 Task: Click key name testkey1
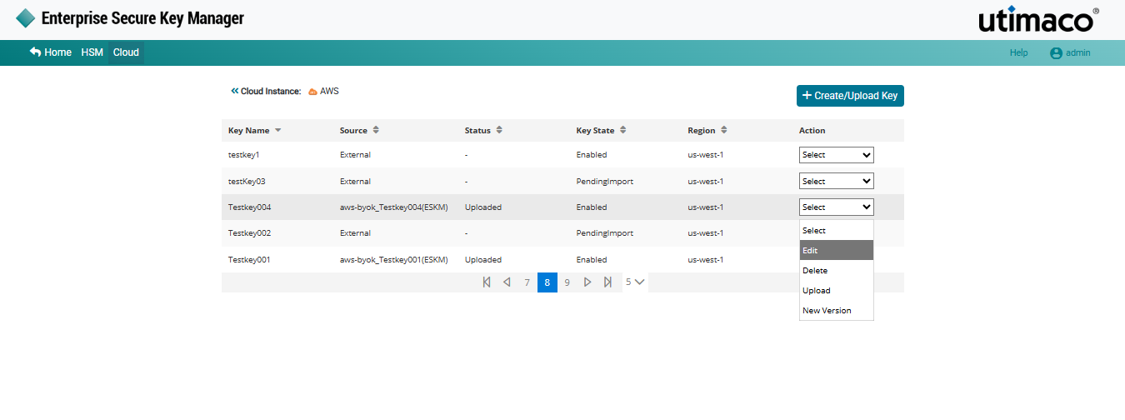[243, 155]
